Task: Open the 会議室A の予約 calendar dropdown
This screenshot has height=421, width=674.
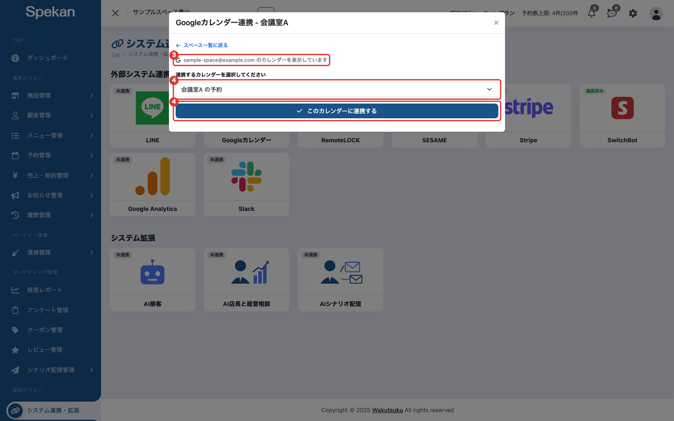Action: 337,89
